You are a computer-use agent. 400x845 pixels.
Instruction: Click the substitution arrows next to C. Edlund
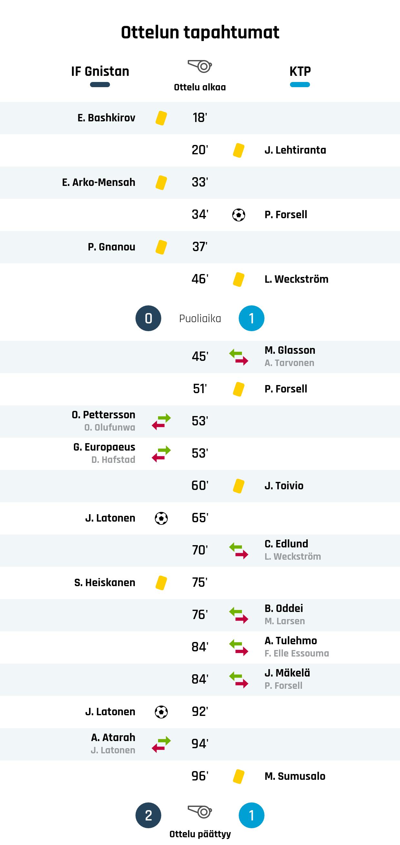point(238,550)
